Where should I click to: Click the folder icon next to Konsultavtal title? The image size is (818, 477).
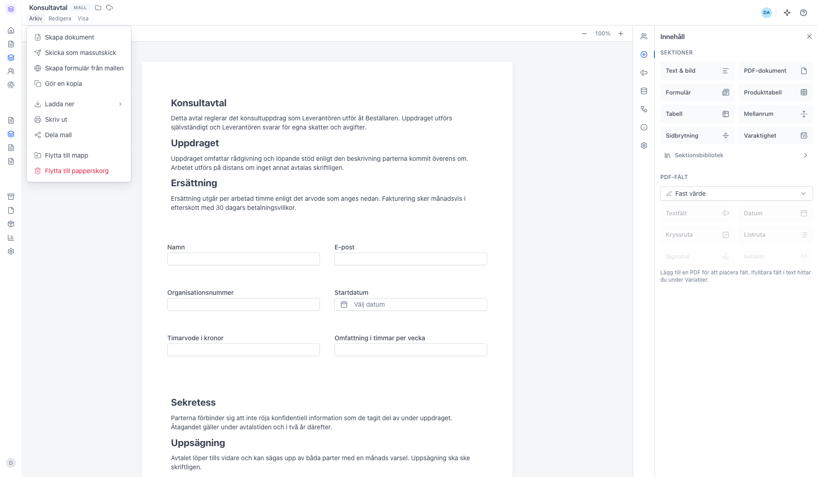coord(98,8)
